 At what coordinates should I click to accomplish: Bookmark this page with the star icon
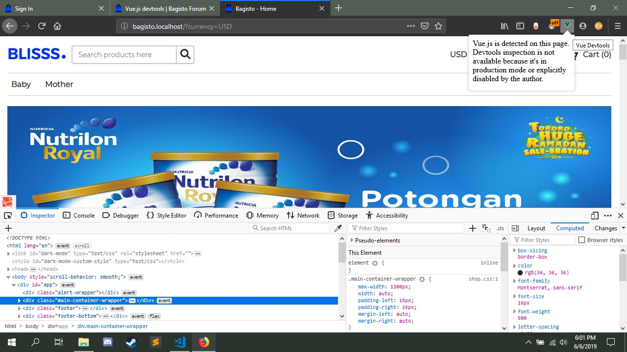click(438, 26)
